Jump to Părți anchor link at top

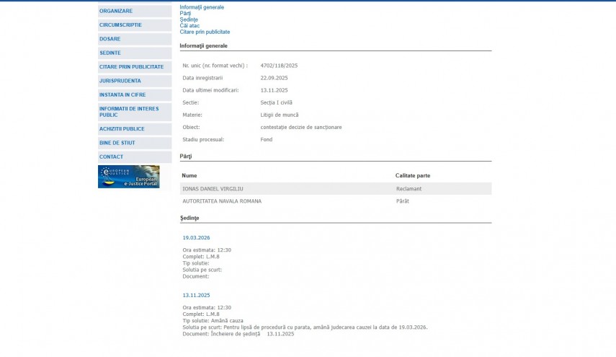(x=185, y=14)
